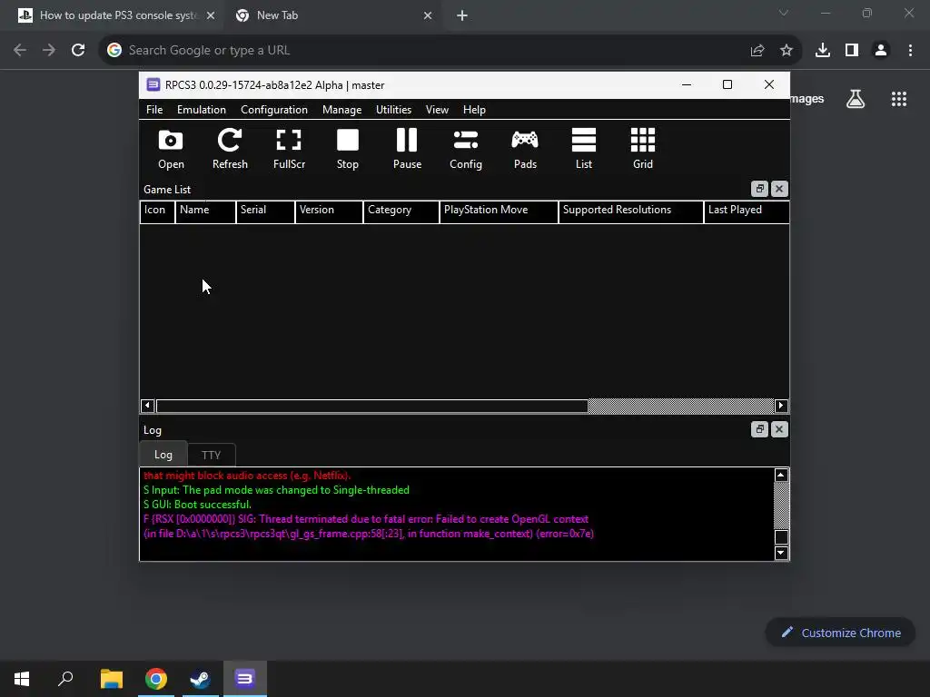Click the game list horizontal scrollbar thumb
Screen dimensions: 930x697
[x=371, y=406]
